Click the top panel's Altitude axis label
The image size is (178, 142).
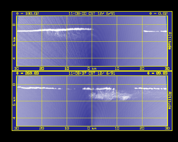[x=170, y=41]
